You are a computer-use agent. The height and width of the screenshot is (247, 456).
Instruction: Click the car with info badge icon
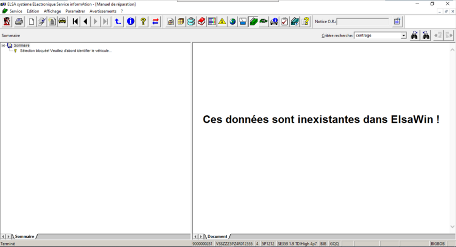click(274, 22)
